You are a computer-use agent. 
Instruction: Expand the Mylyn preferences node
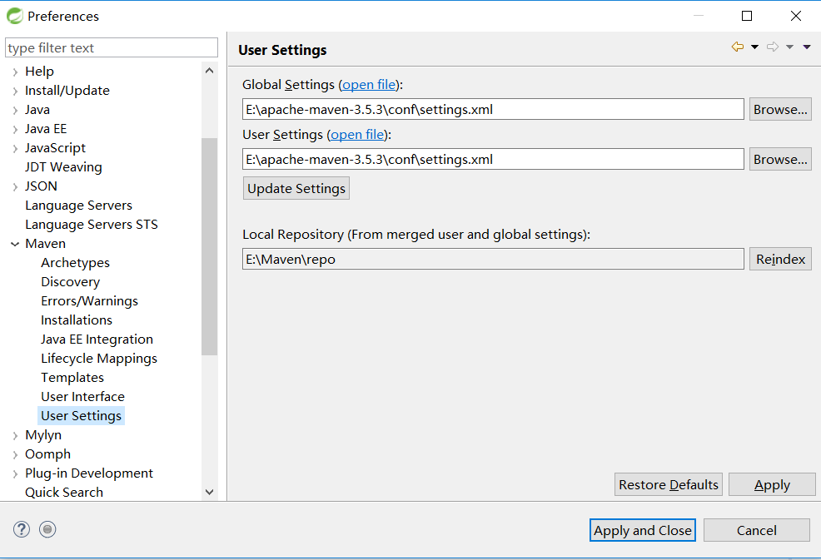[x=15, y=435]
